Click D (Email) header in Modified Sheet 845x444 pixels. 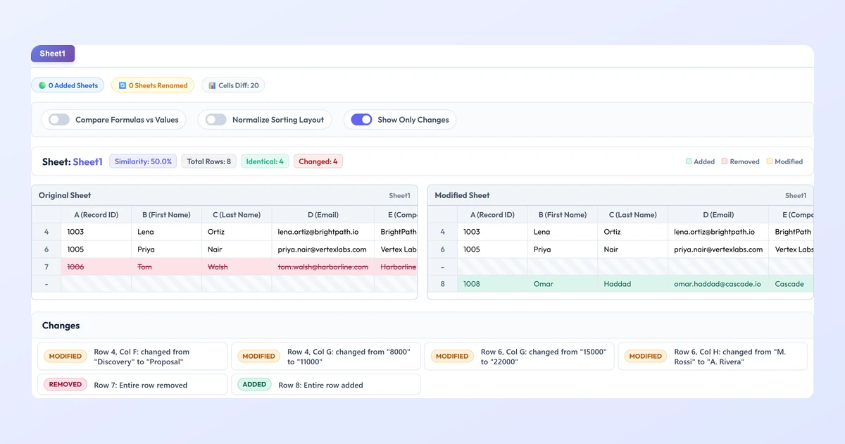718,215
